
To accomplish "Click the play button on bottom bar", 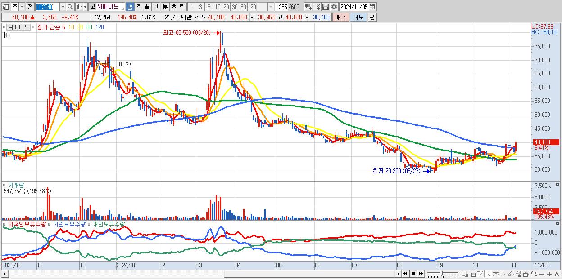I will tap(399, 274).
